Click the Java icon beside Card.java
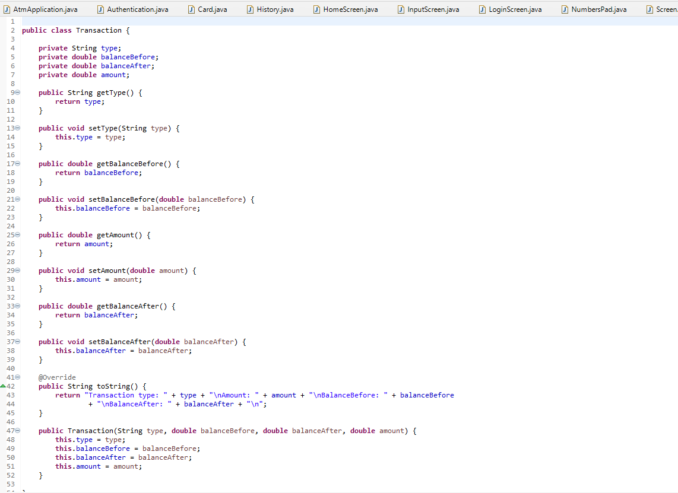 [193, 9]
